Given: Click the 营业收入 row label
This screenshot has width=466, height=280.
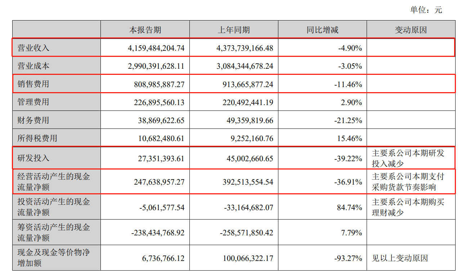Looking at the screenshot, I should pos(33,48).
